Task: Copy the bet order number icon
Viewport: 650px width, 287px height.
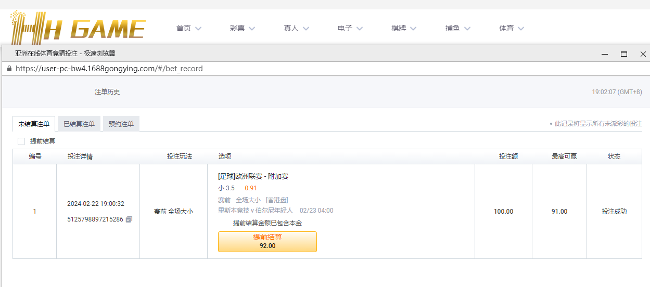Action: [x=129, y=219]
